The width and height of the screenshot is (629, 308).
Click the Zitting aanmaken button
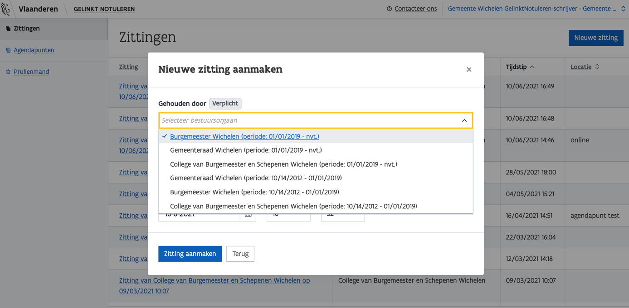[x=190, y=254]
